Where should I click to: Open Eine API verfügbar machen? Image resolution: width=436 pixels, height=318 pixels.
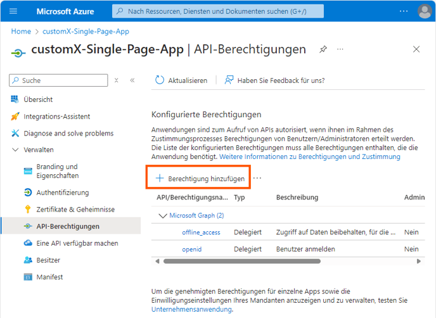click(x=77, y=243)
